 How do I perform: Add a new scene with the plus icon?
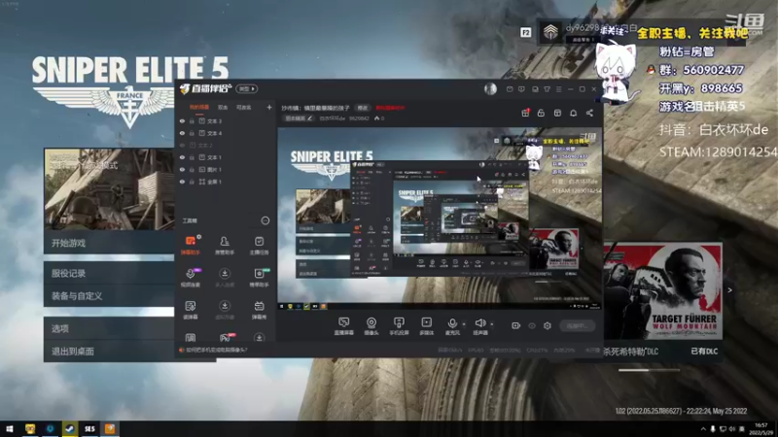pos(269,107)
